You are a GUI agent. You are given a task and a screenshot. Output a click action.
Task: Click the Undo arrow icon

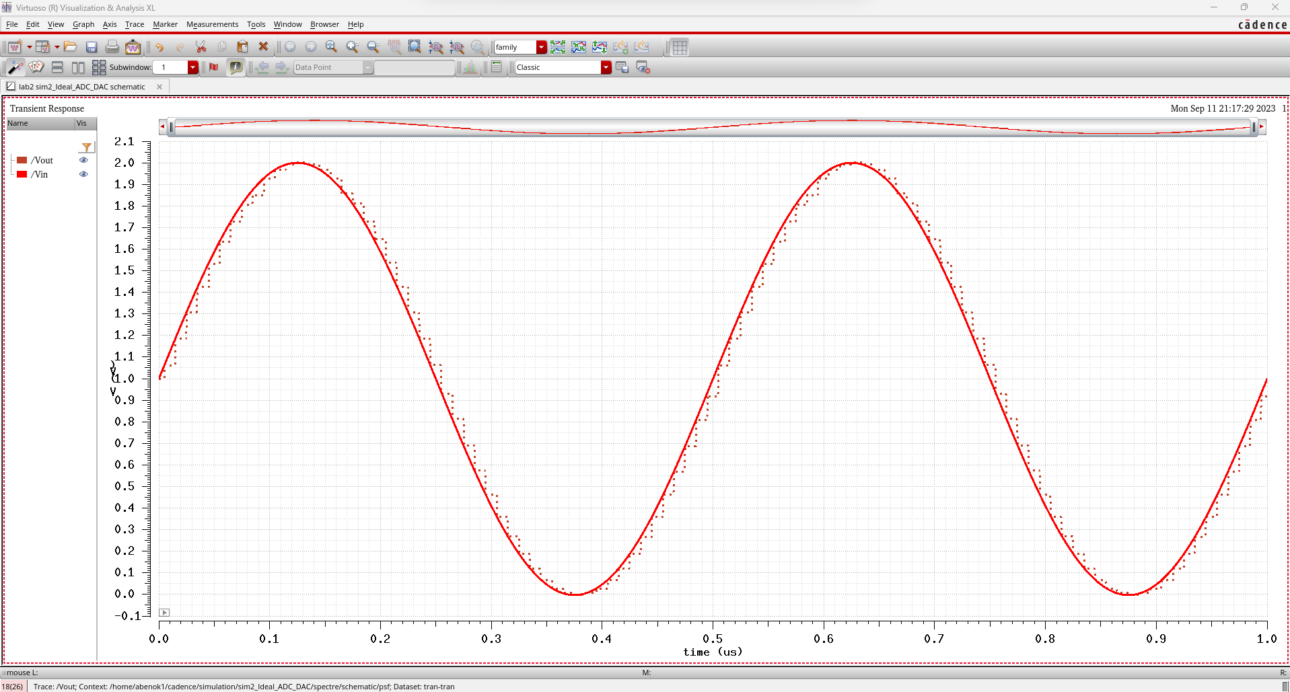click(x=159, y=47)
